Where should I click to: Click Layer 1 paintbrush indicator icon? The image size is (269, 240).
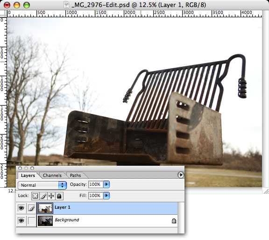31,208
